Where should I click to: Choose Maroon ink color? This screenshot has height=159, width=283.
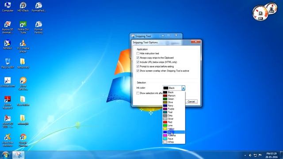(x=174, y=95)
